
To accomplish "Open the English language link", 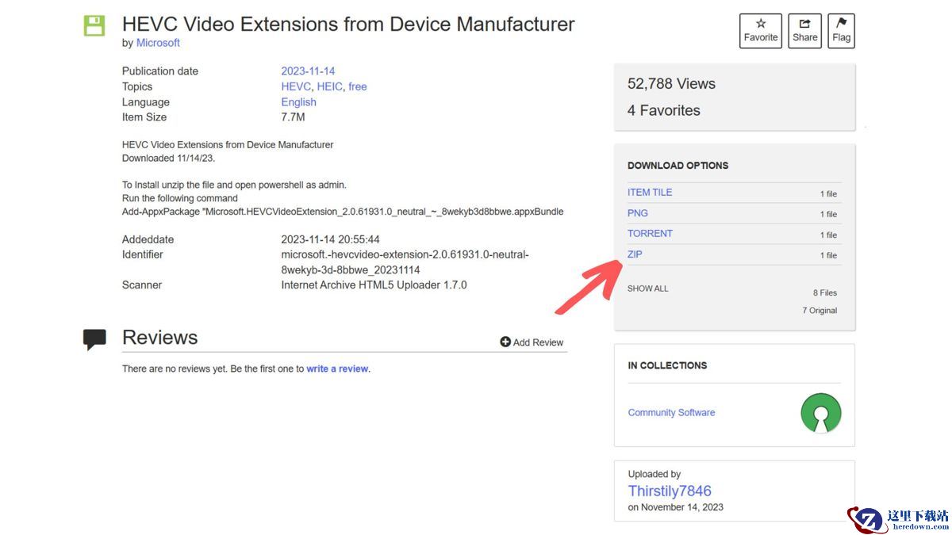I will 299,101.
